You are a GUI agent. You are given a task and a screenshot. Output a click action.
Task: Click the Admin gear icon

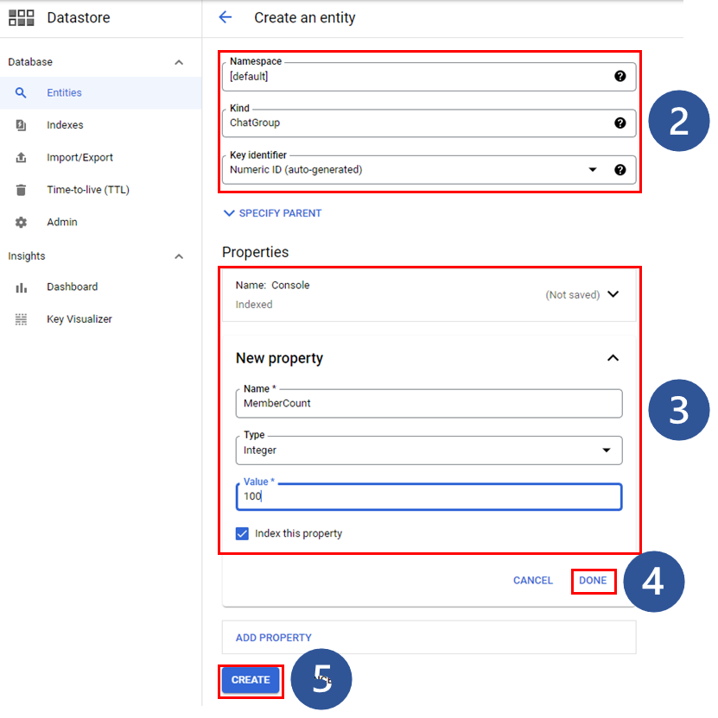point(22,222)
